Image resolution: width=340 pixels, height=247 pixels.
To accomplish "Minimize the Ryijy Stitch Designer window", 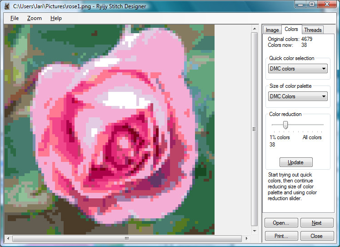I will [300, 5].
